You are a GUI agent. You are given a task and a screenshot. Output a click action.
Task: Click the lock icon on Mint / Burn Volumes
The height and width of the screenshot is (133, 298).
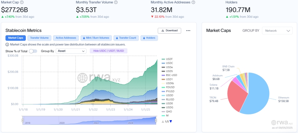[84, 38]
